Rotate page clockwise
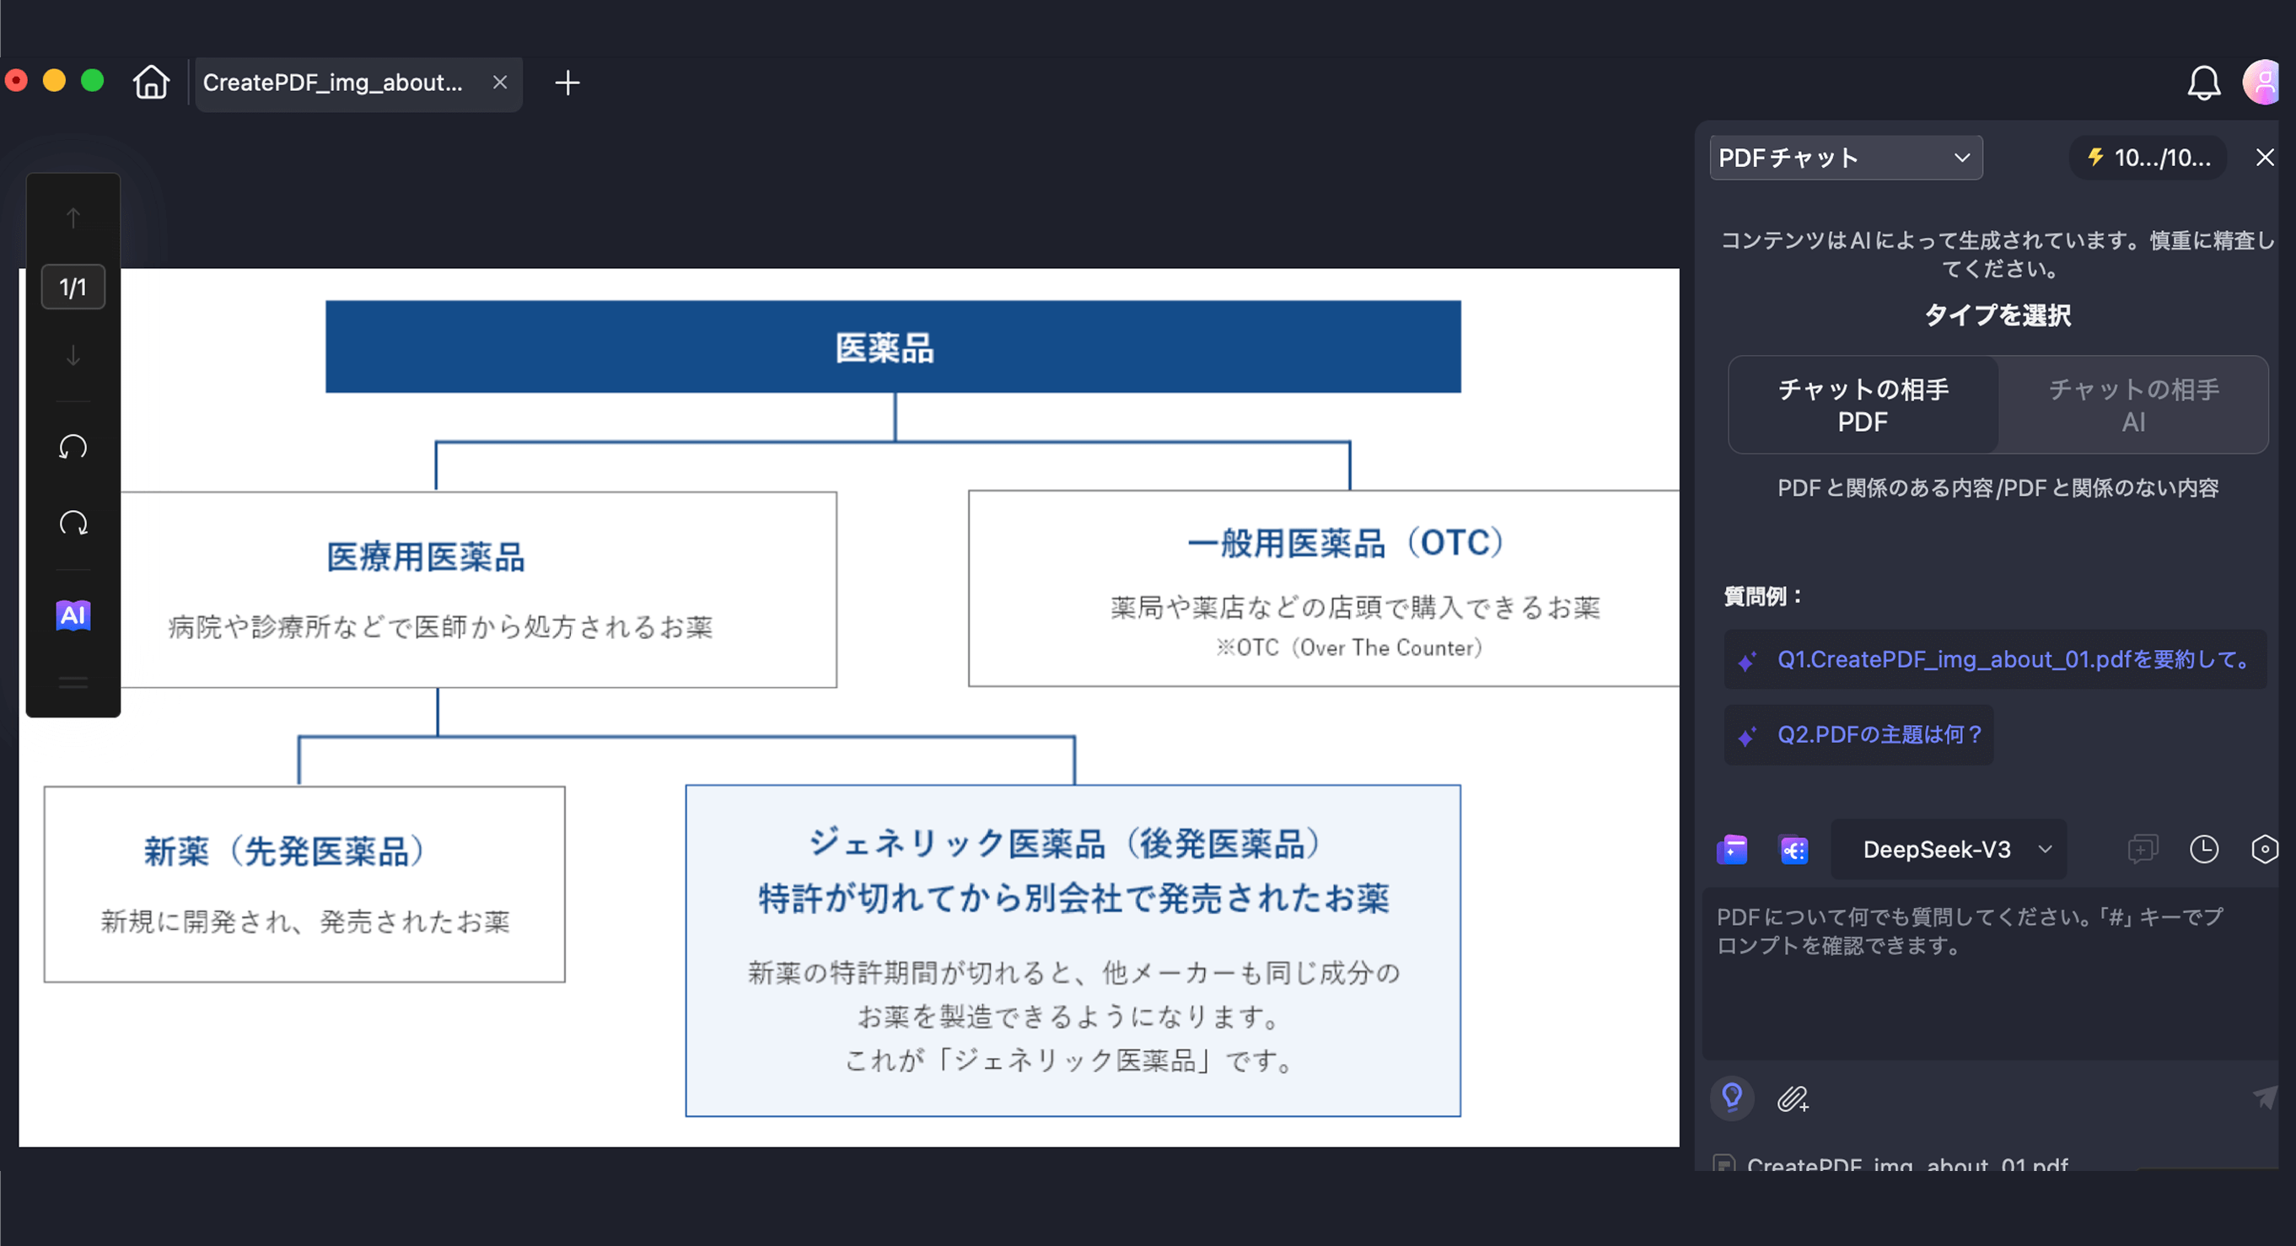Image resolution: width=2296 pixels, height=1246 pixels. [x=73, y=524]
